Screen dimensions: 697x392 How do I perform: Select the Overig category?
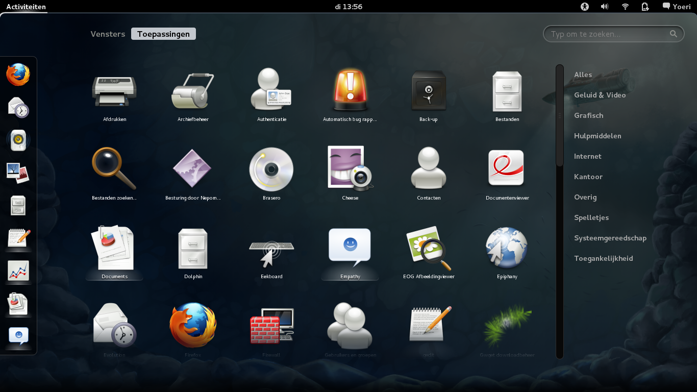(585, 197)
